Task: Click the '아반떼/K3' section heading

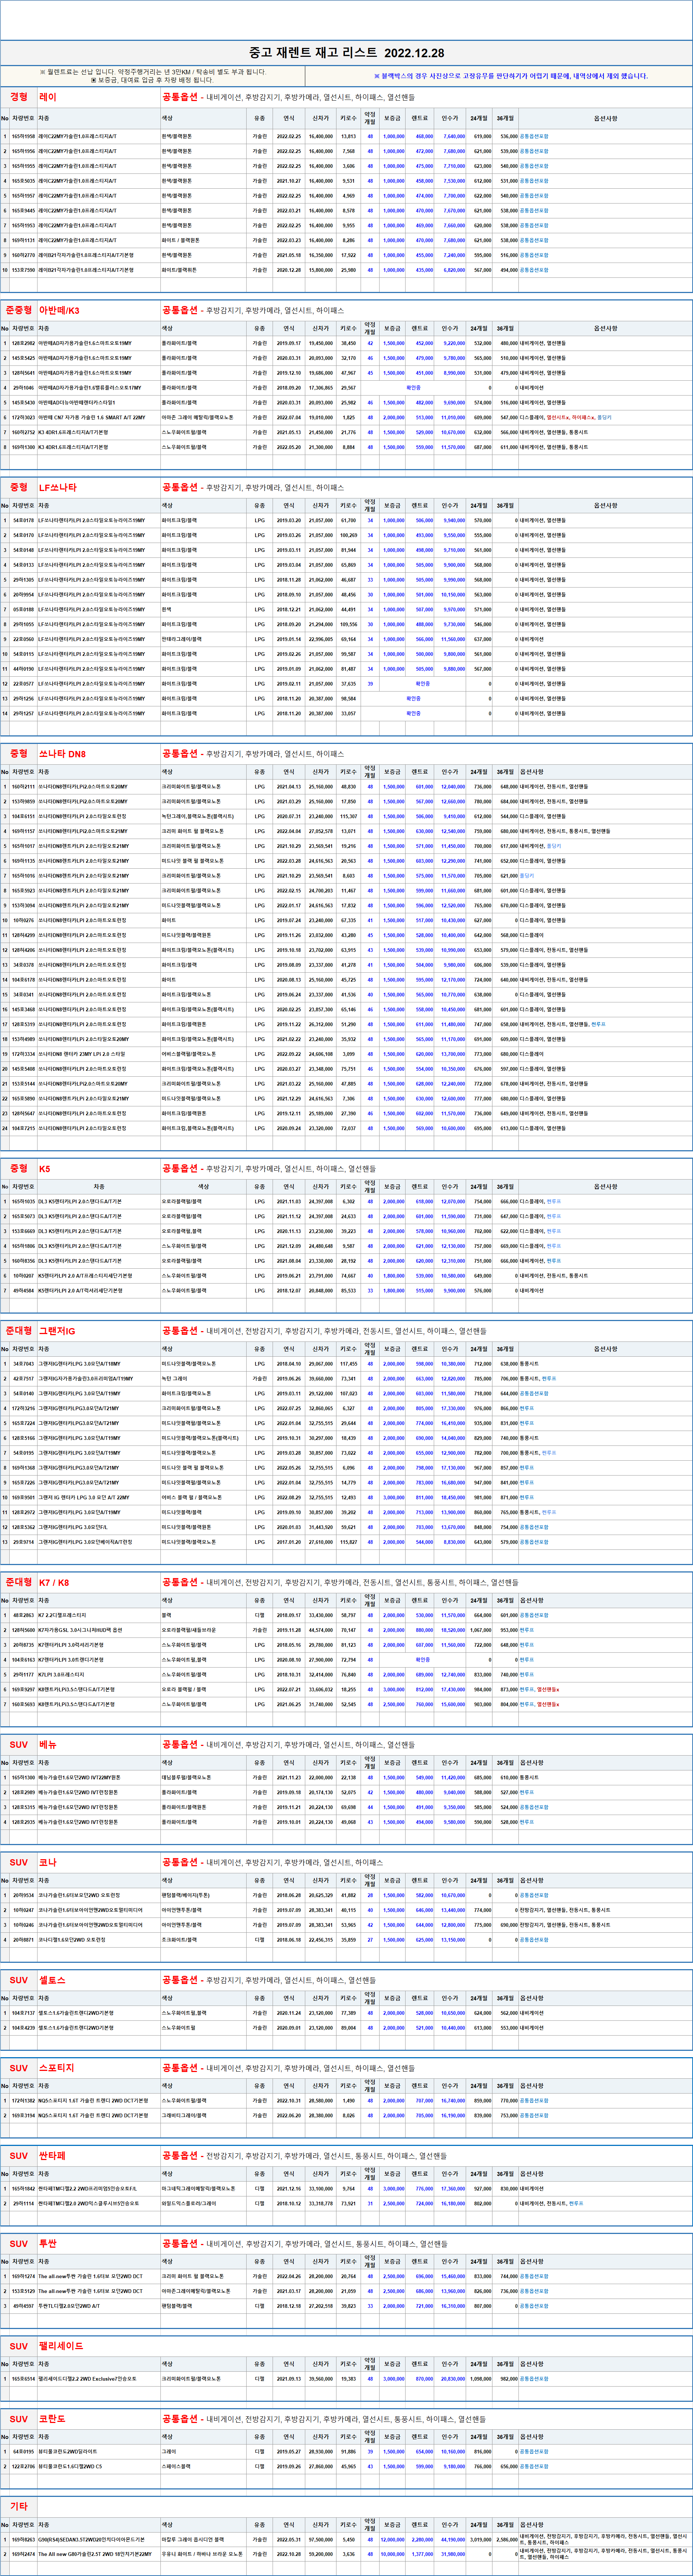Action: pos(59,310)
